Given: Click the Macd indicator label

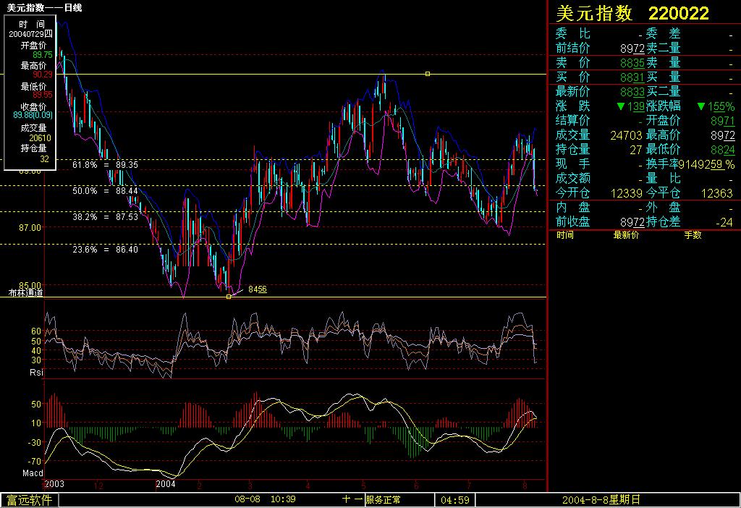Looking at the screenshot, I should pyautogui.click(x=33, y=473).
